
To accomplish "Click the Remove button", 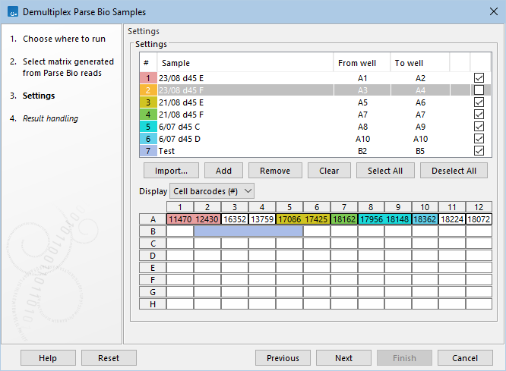I will (275, 171).
